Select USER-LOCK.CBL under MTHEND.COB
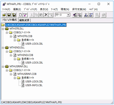114x105 pixels. (34, 63)
